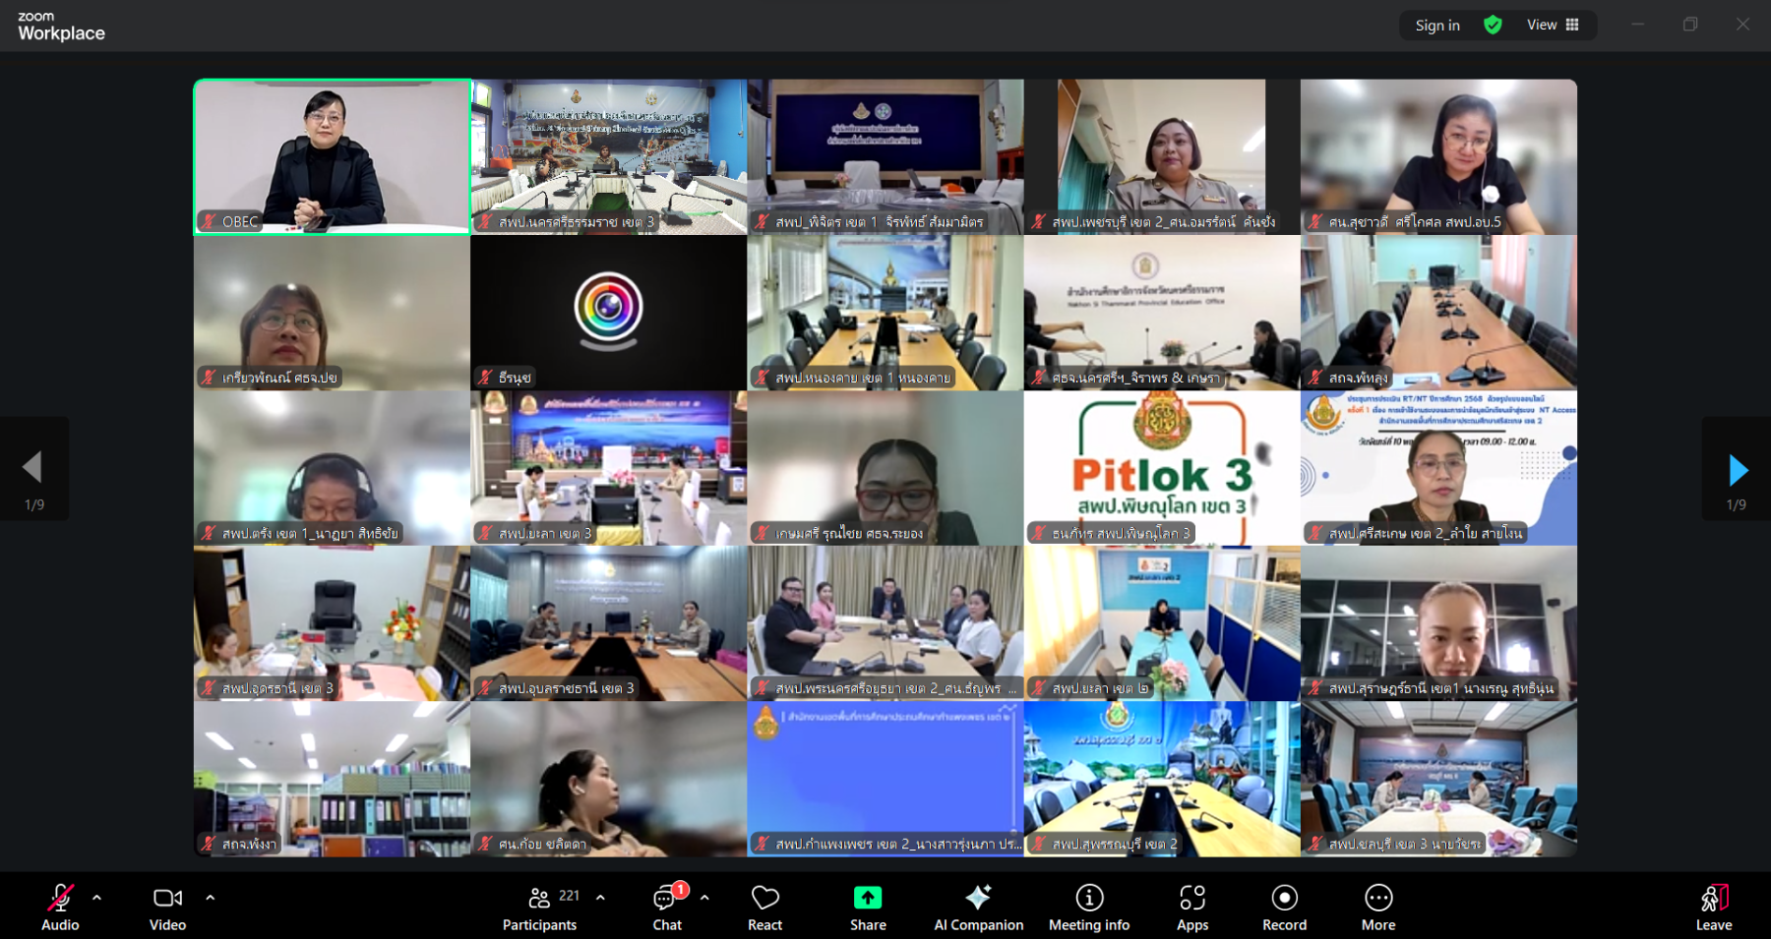Expand audio settings caret
Viewport: 1771px width, 939px height.
point(96,897)
